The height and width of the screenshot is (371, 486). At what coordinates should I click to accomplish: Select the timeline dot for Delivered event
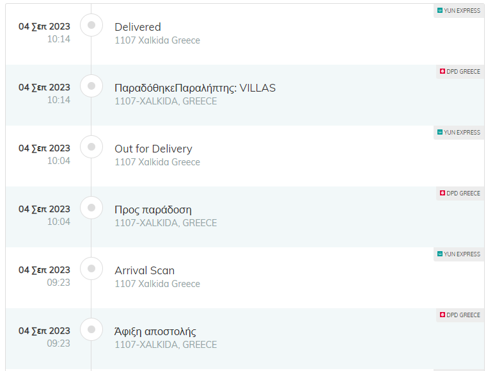[x=91, y=25]
